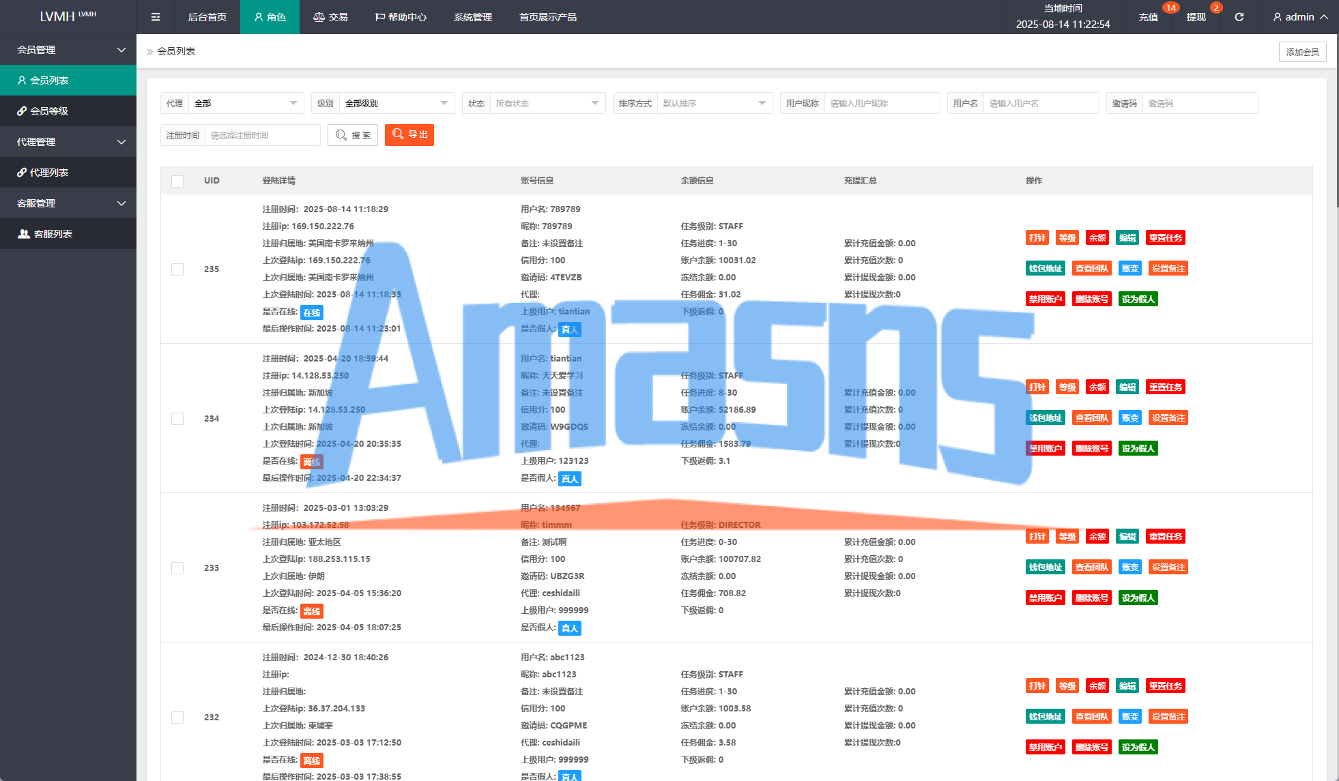This screenshot has height=781, width=1339.
Task: Open the 系统管理 top menu
Action: pos(472,17)
